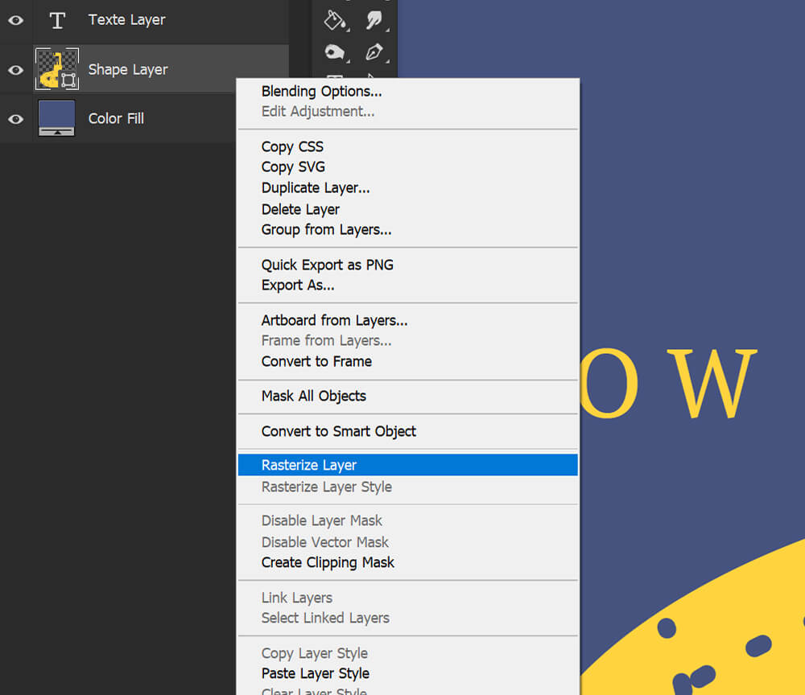Click Quick Export as PNG
This screenshot has width=805, height=695.
tap(327, 264)
